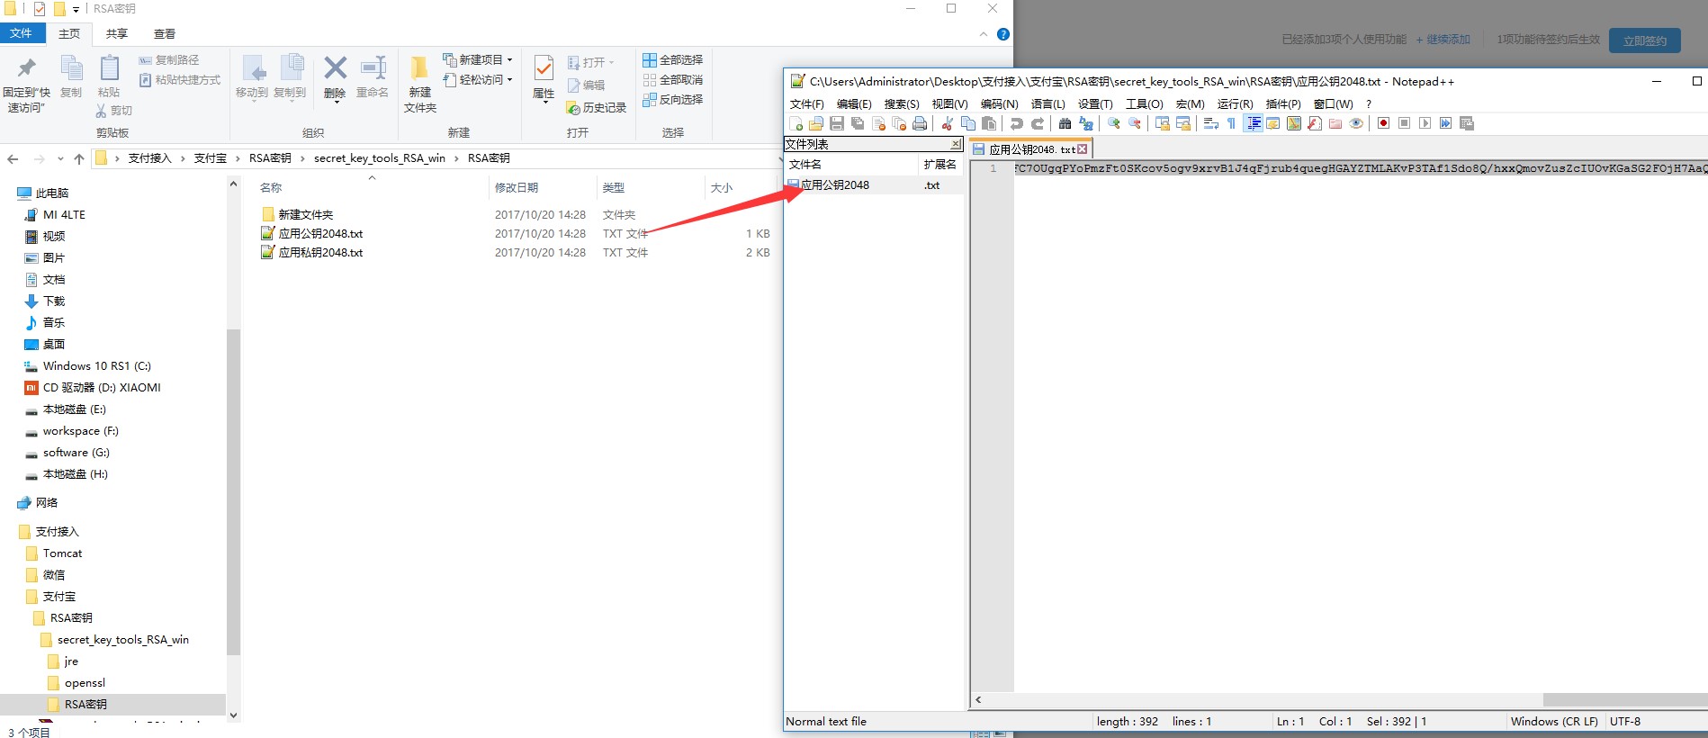
Task: Click the 继续添加 link in background page
Action: (x=1443, y=40)
